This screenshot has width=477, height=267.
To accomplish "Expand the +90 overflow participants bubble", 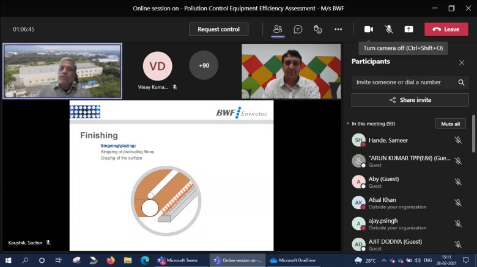I will (204, 65).
